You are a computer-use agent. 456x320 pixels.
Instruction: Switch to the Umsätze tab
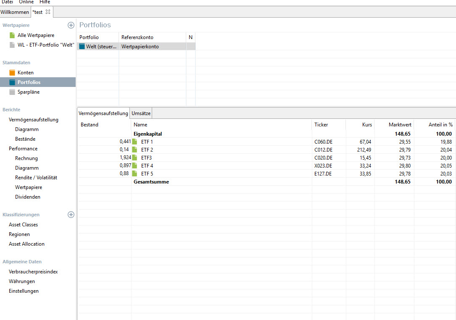[141, 113]
